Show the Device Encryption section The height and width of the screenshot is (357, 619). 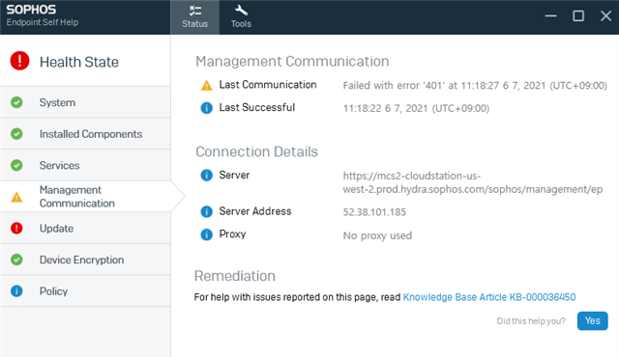pyautogui.click(x=85, y=260)
